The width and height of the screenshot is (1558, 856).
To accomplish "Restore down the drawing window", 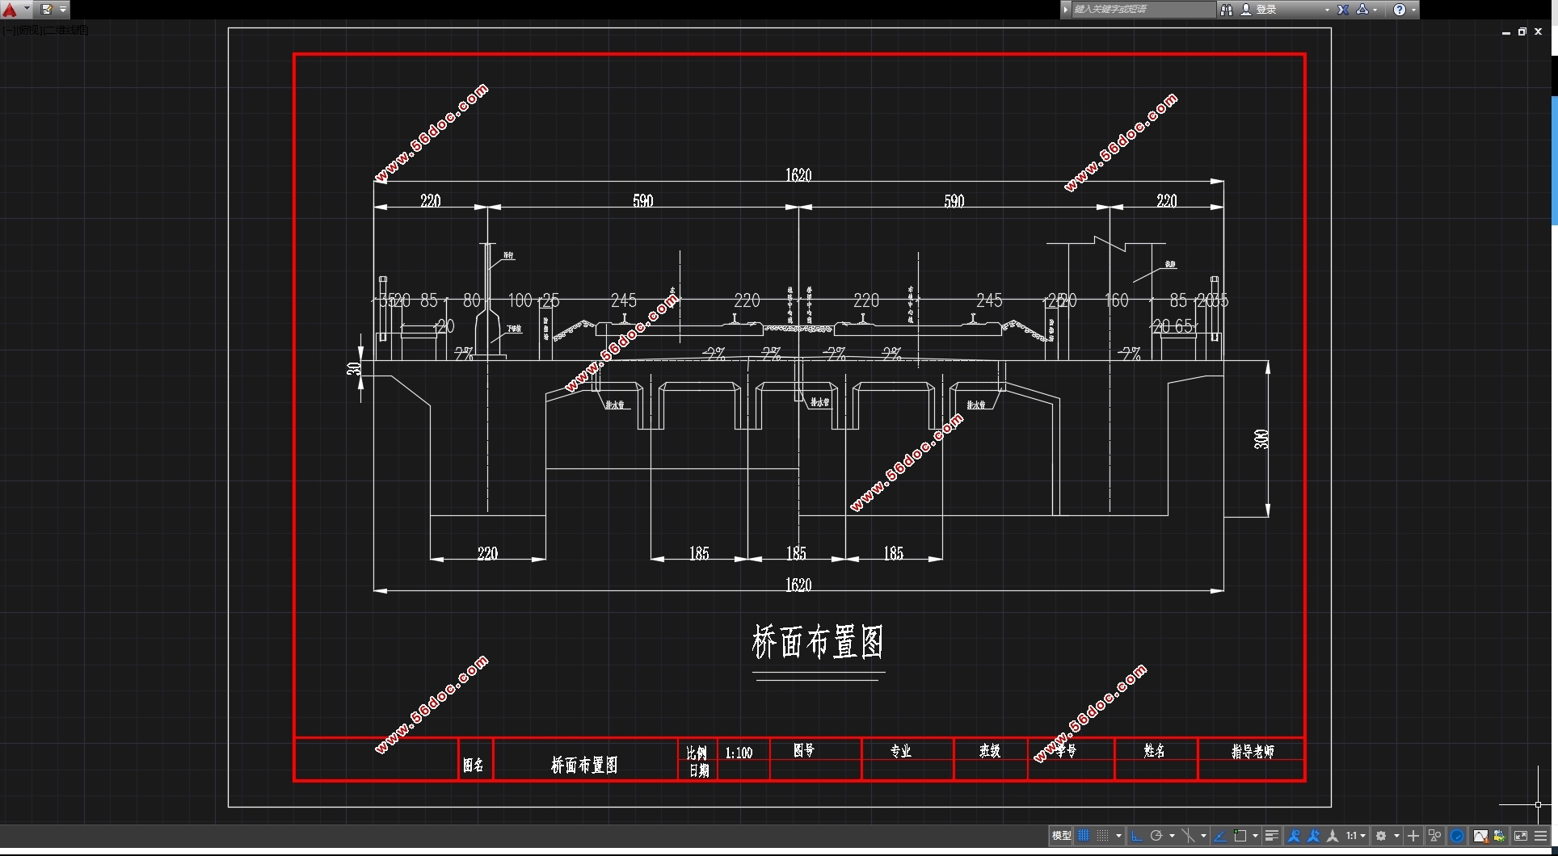I will pyautogui.click(x=1522, y=31).
